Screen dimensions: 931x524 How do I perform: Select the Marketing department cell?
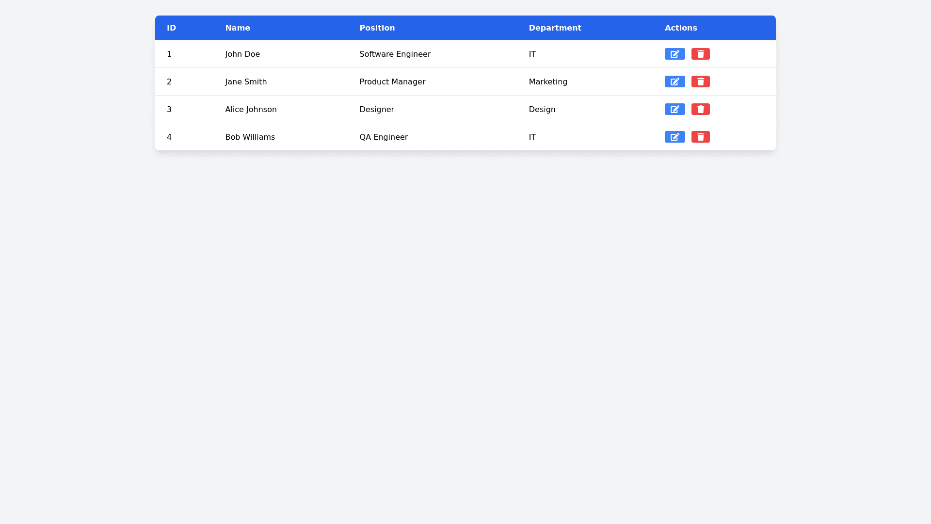click(x=548, y=82)
